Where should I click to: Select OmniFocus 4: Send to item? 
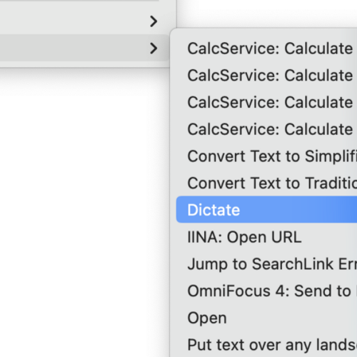point(266,291)
